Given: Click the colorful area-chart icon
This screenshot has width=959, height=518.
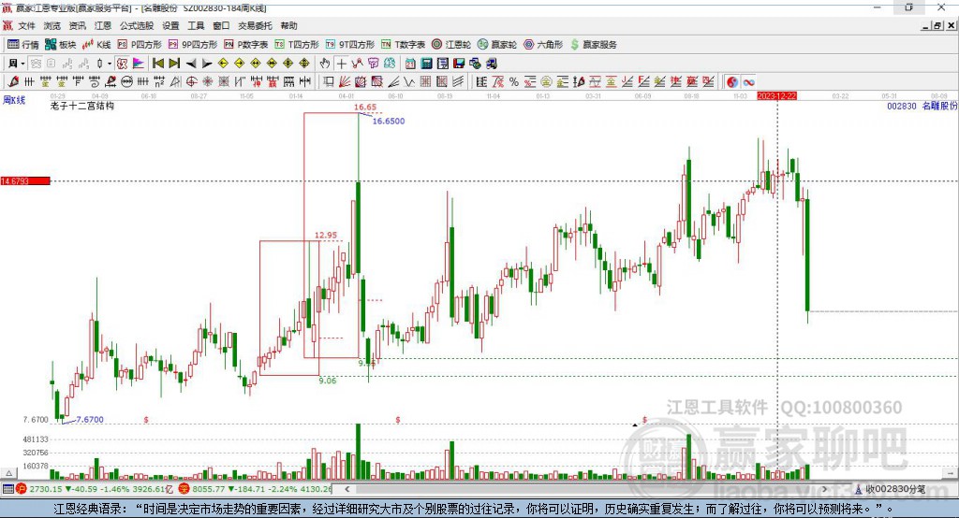Looking at the screenshot, I should coord(139,64).
